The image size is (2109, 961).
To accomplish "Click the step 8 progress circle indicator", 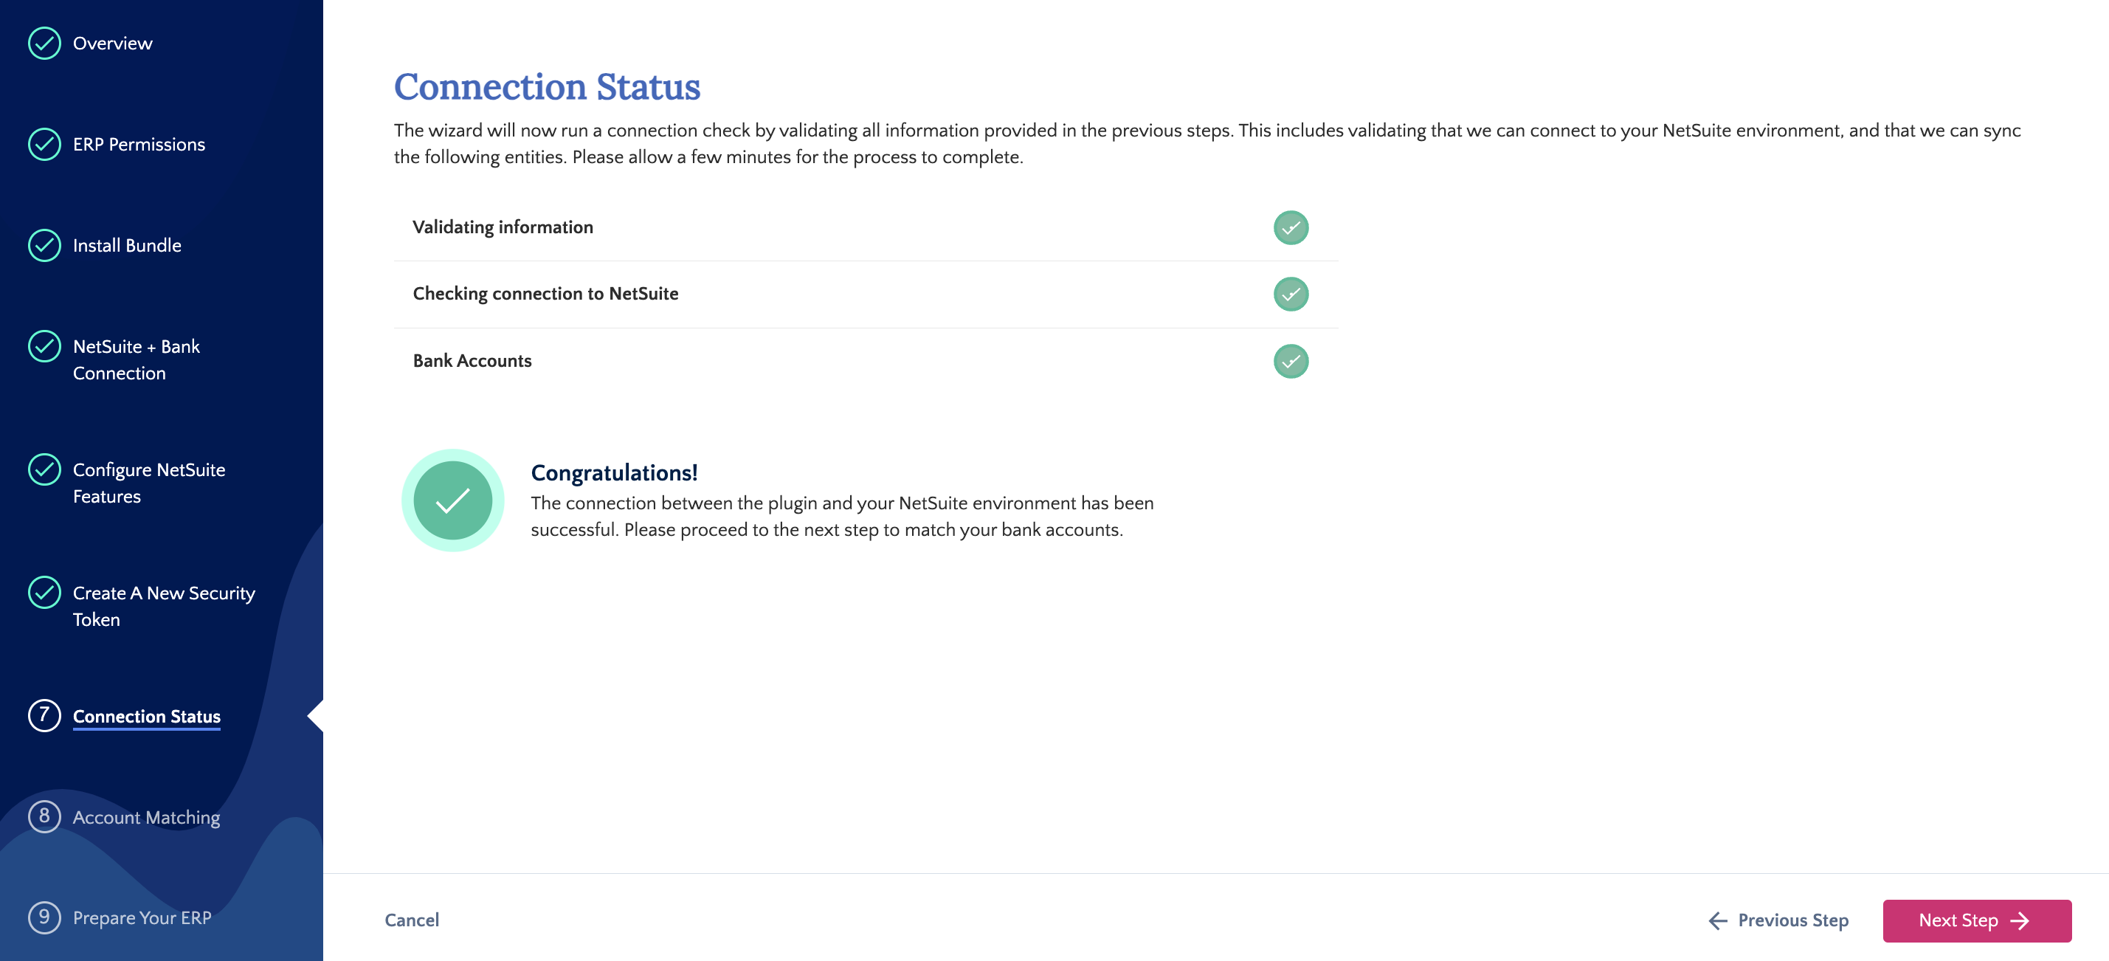I will [44, 817].
